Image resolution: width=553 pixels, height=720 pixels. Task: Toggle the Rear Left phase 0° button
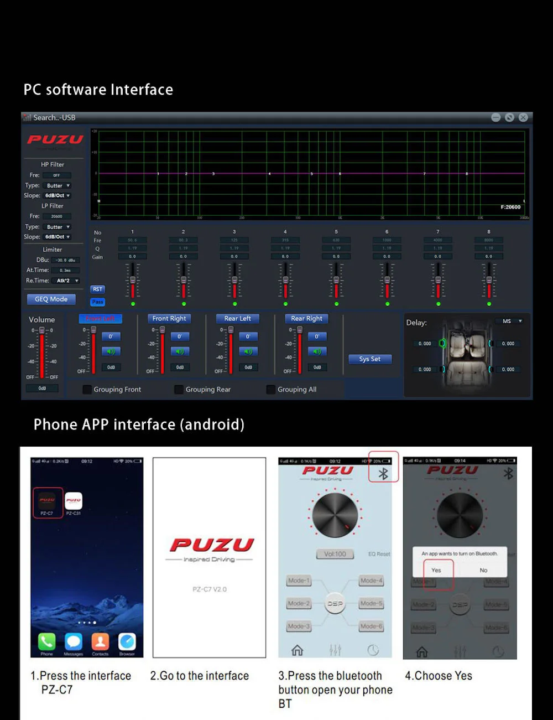[248, 336]
